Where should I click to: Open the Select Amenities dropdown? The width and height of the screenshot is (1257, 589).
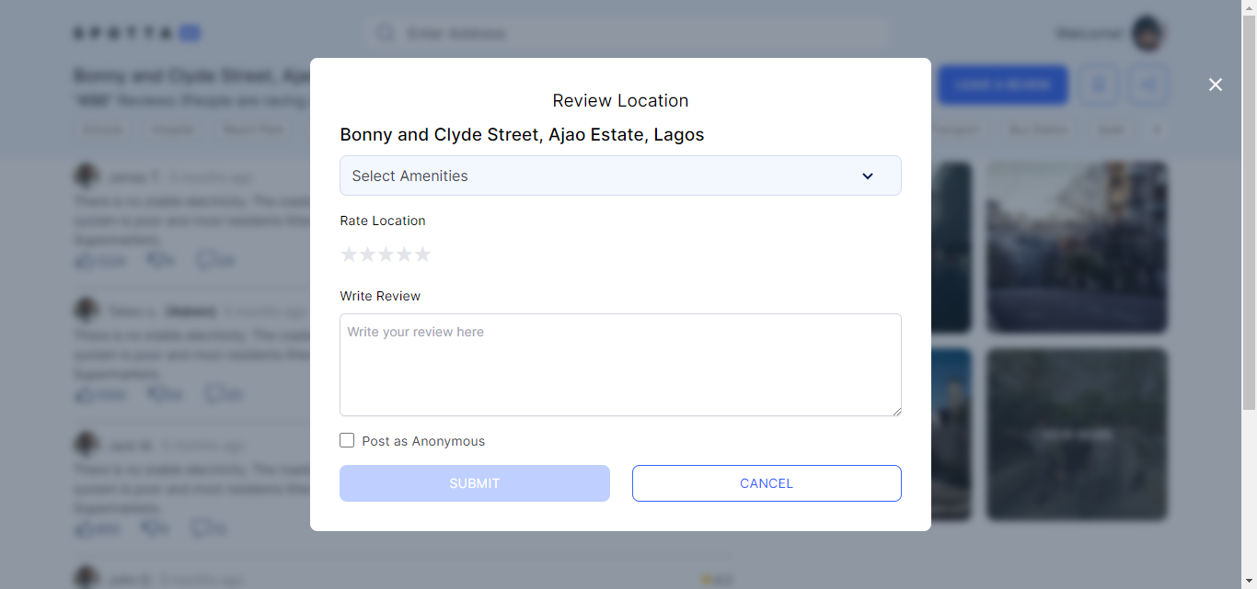(x=620, y=176)
